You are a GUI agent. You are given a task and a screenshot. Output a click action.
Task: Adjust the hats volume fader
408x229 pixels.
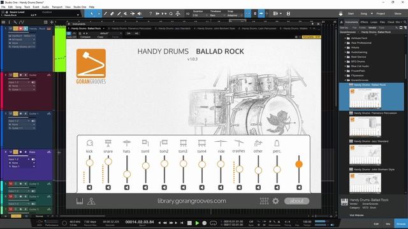tap(127, 174)
